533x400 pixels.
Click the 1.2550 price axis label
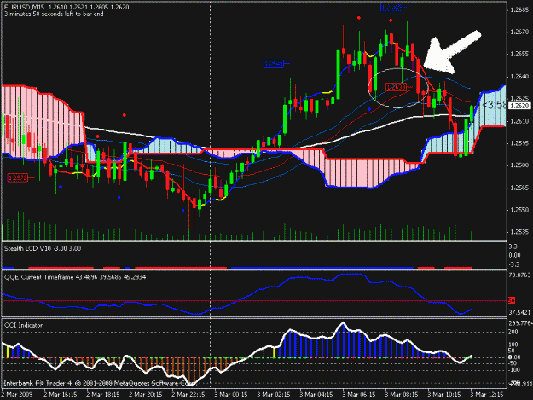click(519, 210)
